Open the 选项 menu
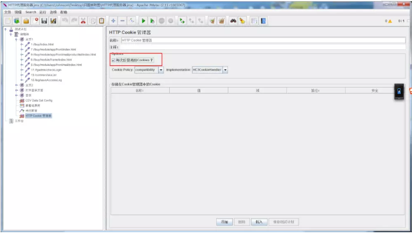The height and width of the screenshot is (234, 412). (x=53, y=12)
